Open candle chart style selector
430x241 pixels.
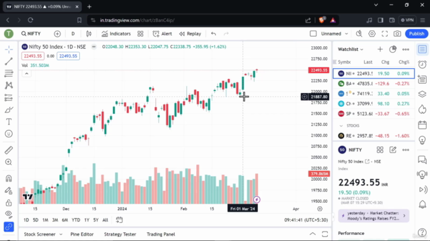(89, 33)
